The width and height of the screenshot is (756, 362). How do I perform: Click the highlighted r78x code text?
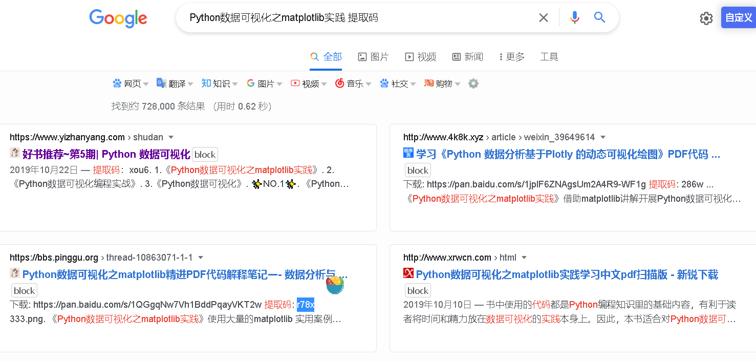pyautogui.click(x=306, y=305)
